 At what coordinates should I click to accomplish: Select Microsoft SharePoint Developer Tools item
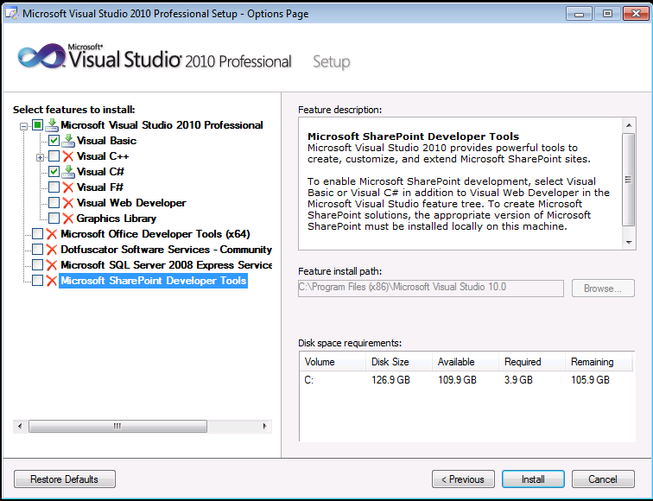[x=153, y=281]
